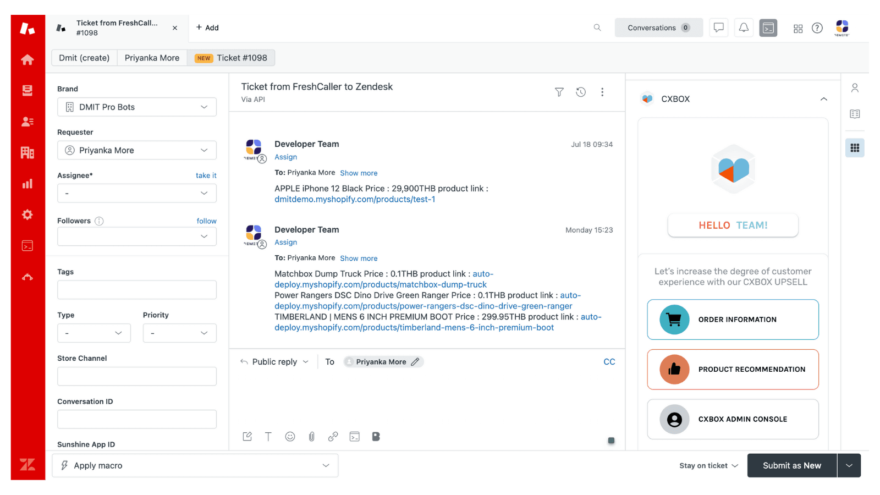This screenshot has height=495, width=880.
Task: Open the knowledge book icon in the right rail
Action: click(855, 114)
